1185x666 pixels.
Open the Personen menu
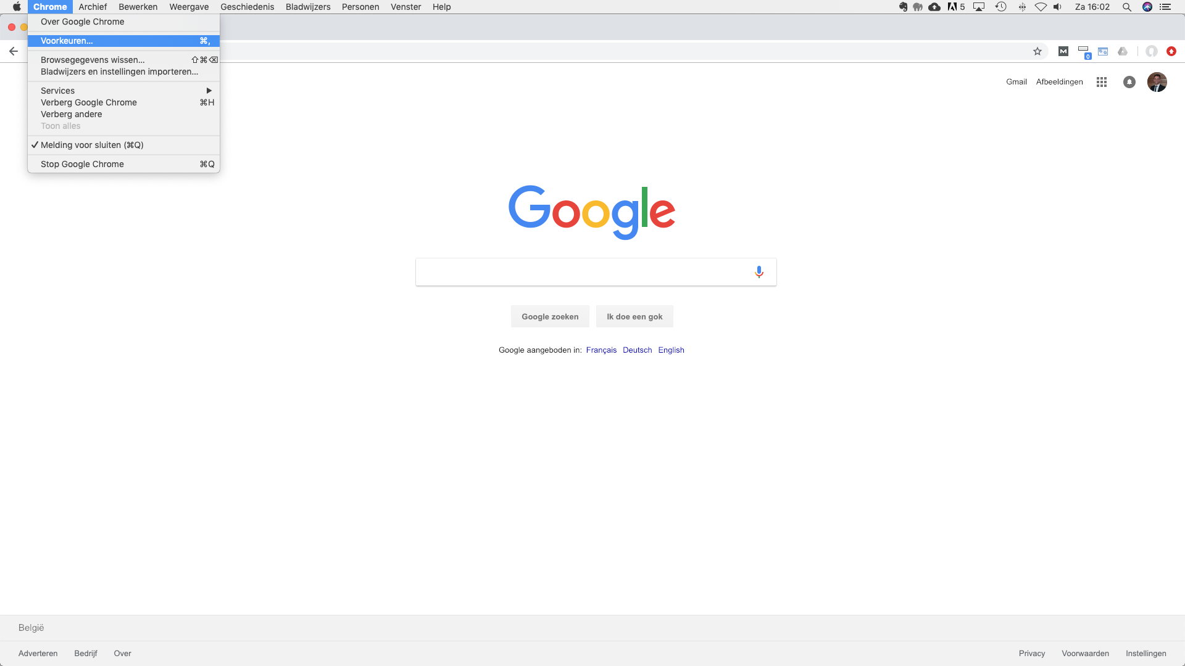(360, 7)
